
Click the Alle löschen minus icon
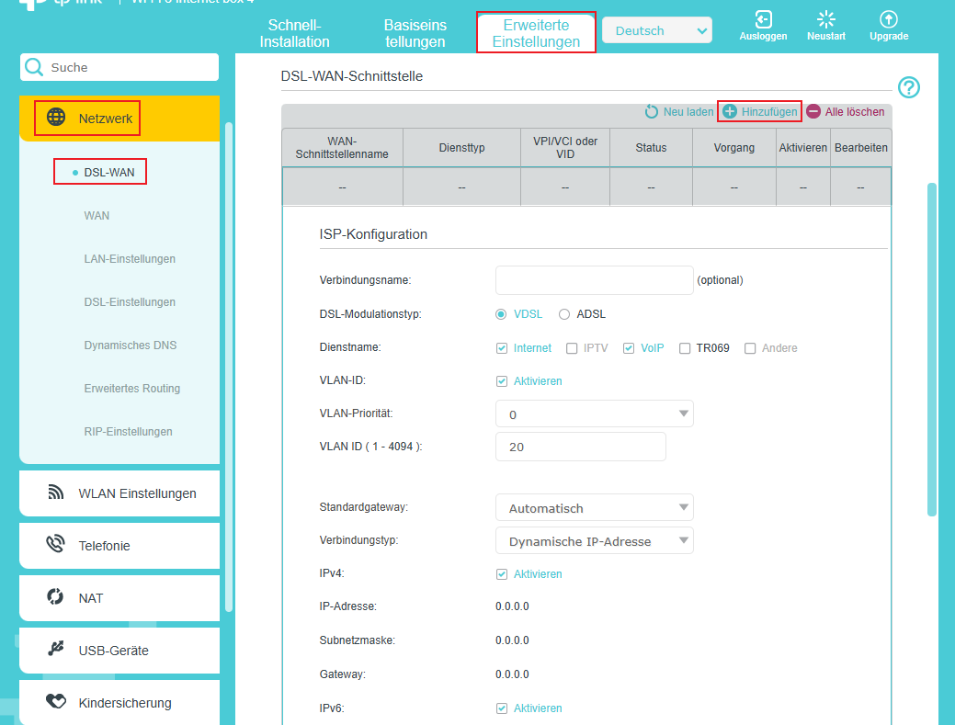(x=813, y=111)
